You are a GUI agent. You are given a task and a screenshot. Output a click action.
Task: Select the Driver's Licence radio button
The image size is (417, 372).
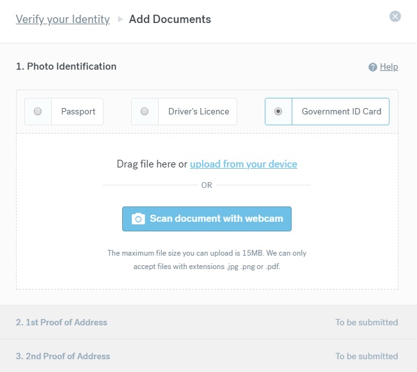(145, 111)
